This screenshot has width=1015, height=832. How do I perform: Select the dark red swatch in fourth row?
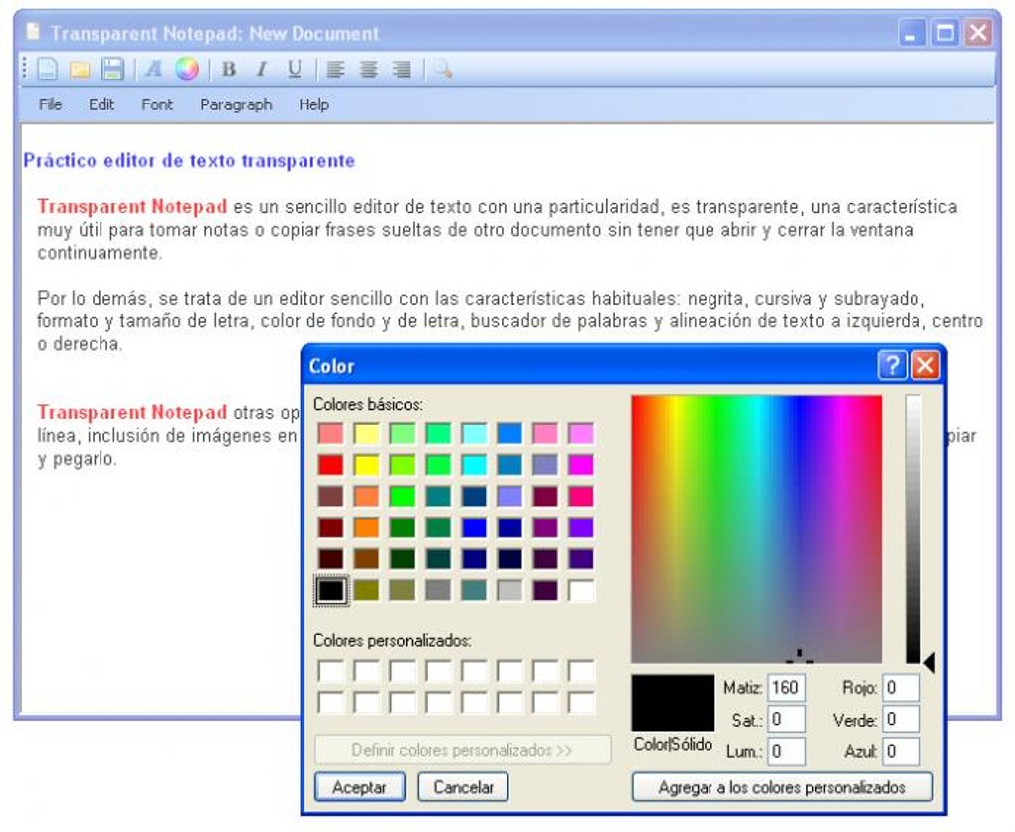click(331, 527)
